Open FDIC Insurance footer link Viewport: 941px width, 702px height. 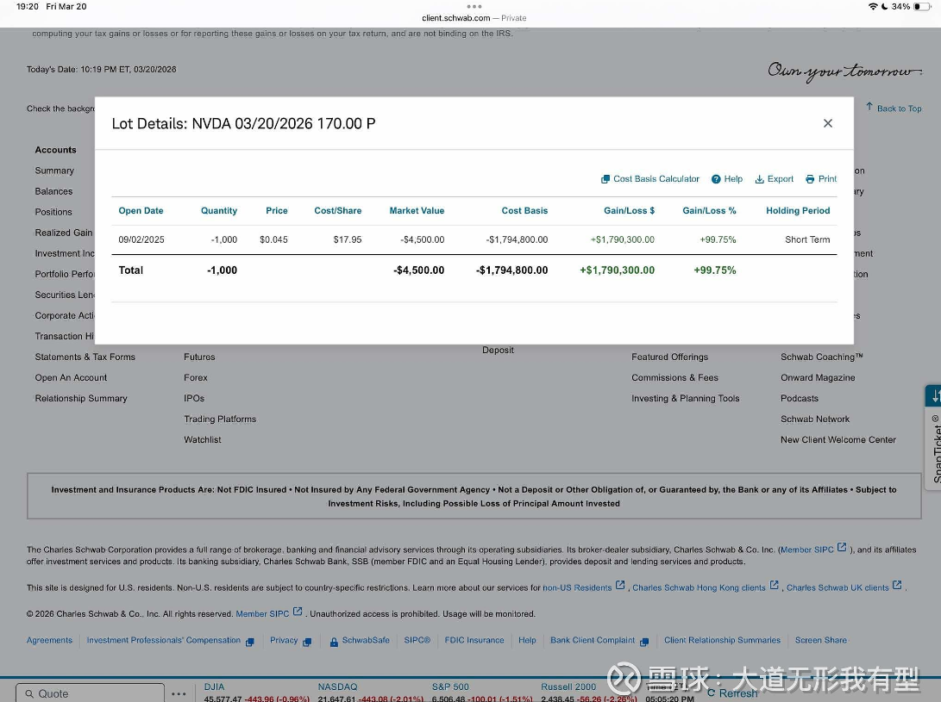pos(474,641)
